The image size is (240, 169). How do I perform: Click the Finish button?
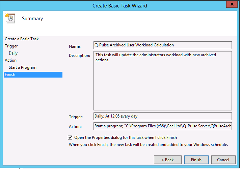point(196,160)
